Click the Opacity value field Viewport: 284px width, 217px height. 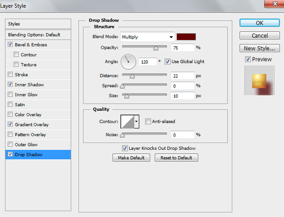click(182, 48)
